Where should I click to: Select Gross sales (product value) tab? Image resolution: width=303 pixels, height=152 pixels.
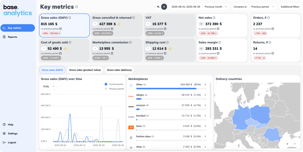pos(85,70)
